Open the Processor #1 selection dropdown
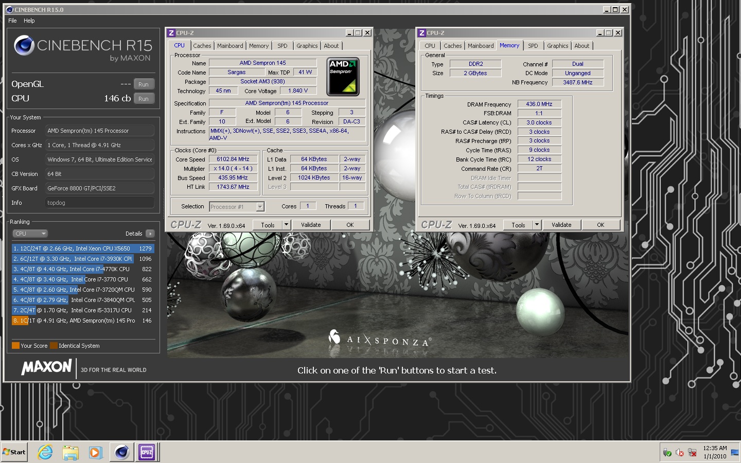The image size is (741, 463). (x=237, y=207)
